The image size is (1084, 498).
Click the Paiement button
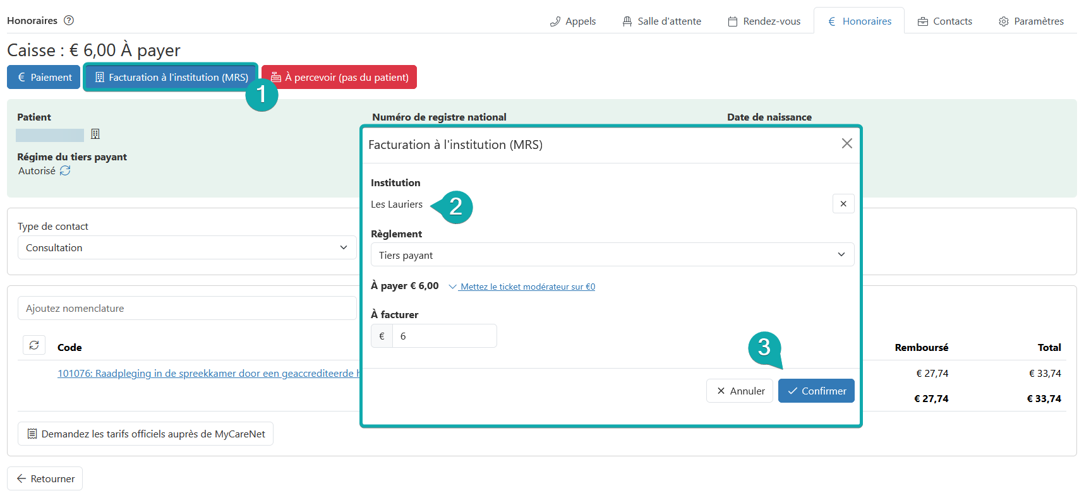pyautogui.click(x=44, y=77)
